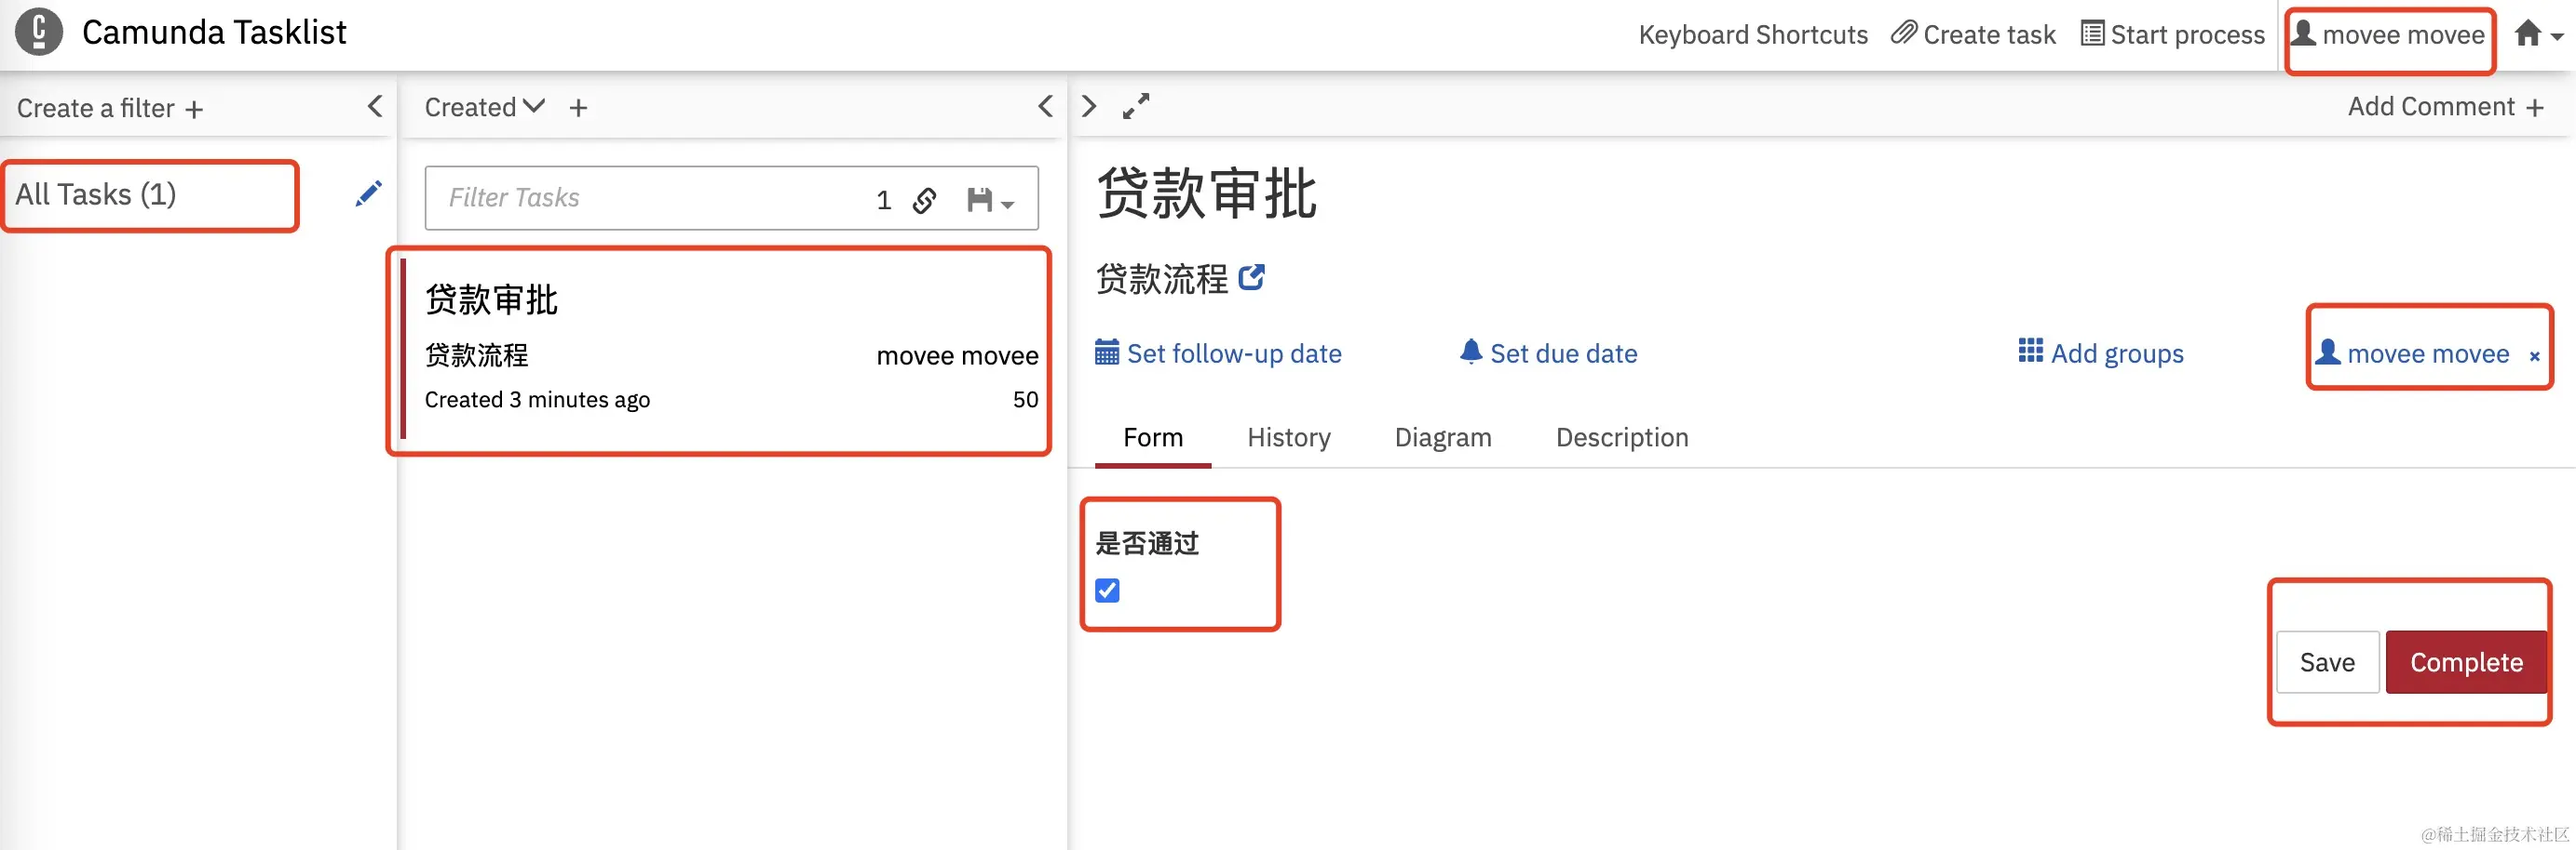Screen dimensions: 2576x850
Task: Toggle the 是否通过 checkbox
Action: click(x=1107, y=591)
